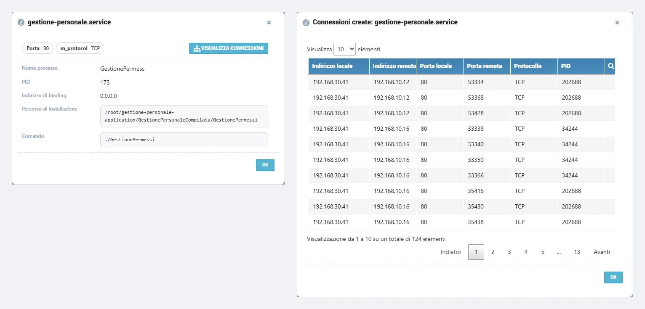Click the search magnifier icon in table header
645x309 pixels.
point(610,66)
